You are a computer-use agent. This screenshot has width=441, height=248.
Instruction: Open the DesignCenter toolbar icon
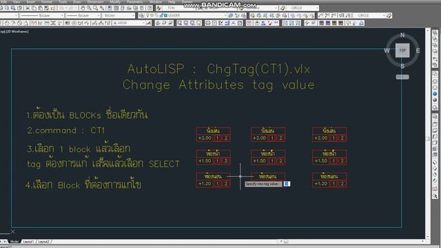click(x=116, y=8)
